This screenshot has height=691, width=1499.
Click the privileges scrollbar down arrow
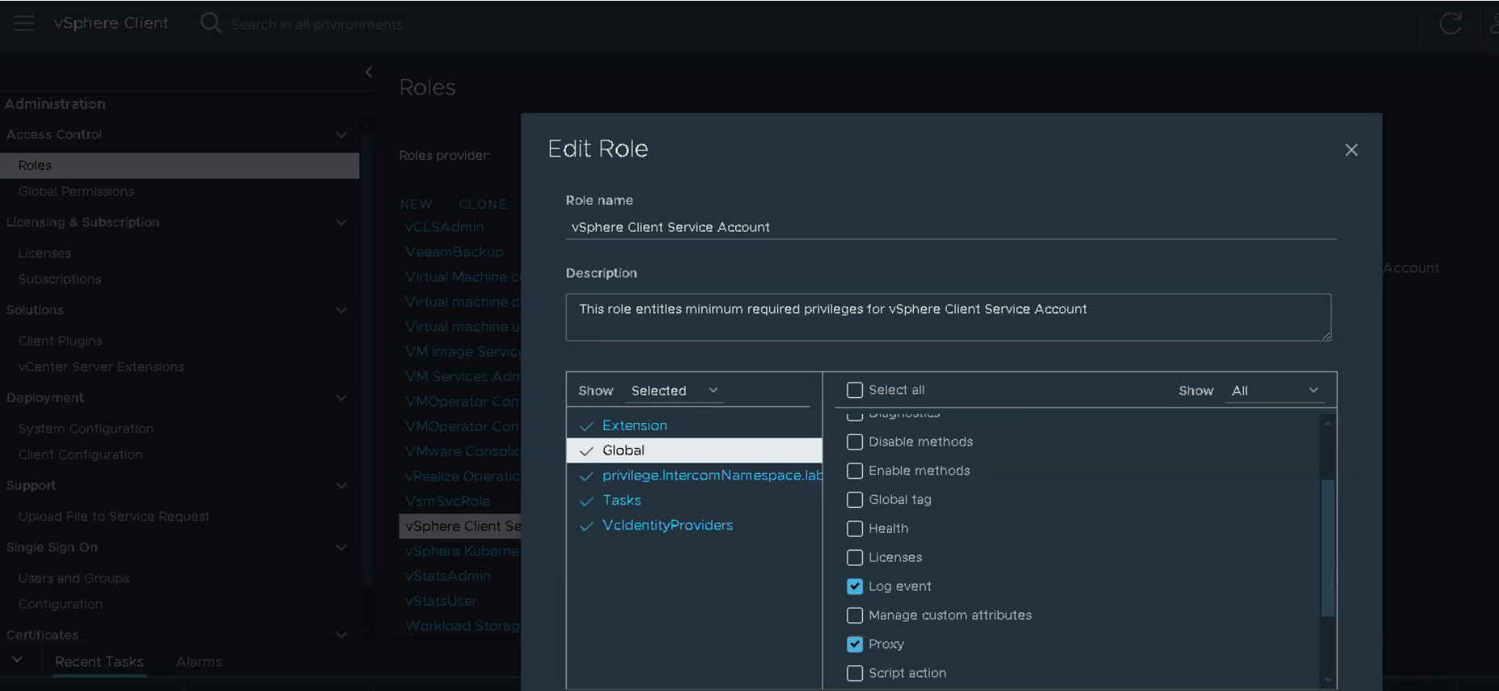pos(1328,681)
